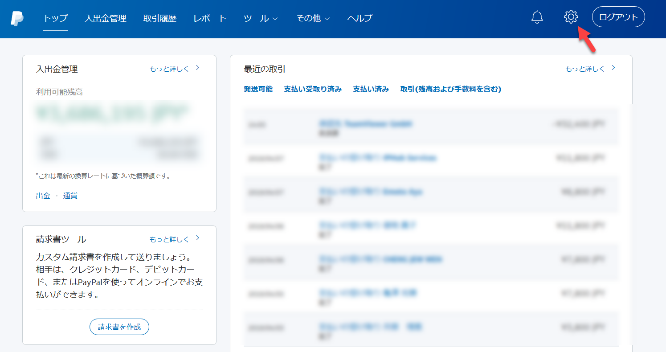Open 入出金管理 in navigation bar
The image size is (666, 352).
[x=106, y=18]
